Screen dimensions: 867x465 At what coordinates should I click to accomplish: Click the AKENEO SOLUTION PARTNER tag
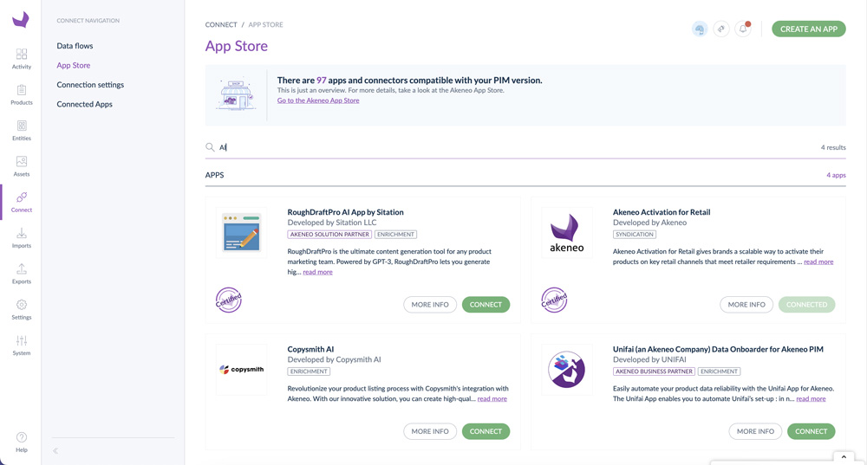[x=329, y=234]
